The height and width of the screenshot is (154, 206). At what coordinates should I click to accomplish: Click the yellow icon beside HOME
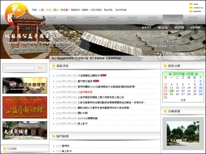[191, 4]
